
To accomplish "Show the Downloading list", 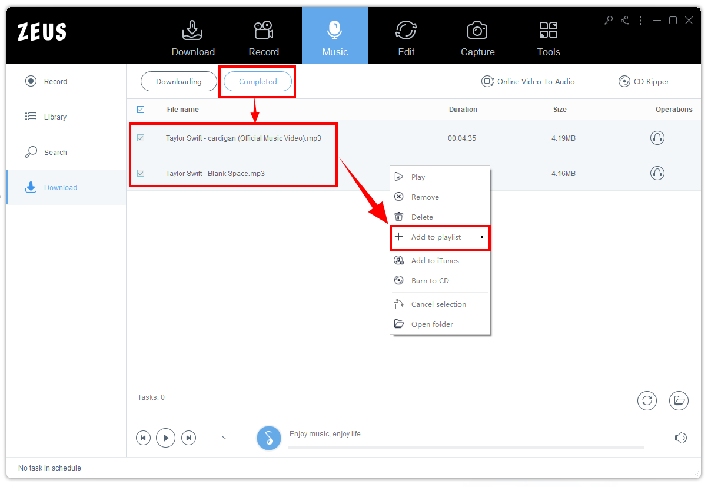I will 179,82.
